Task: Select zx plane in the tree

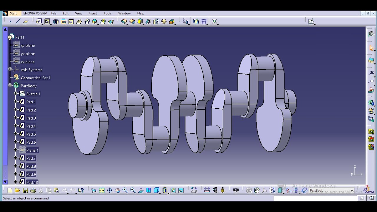Action: click(28, 62)
